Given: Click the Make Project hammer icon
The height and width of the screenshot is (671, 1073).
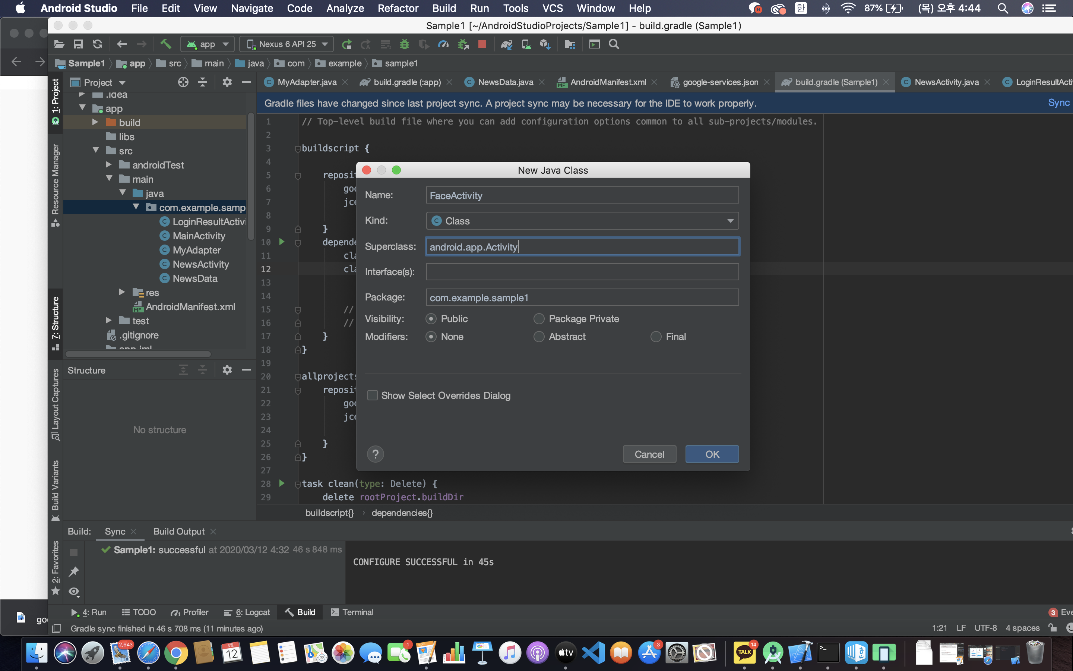Looking at the screenshot, I should [x=165, y=44].
